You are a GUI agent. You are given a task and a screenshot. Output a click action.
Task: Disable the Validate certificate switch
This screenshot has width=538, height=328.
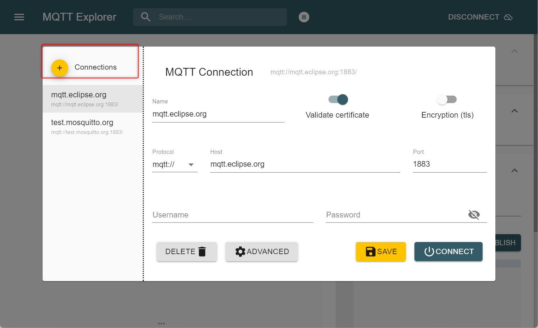coord(338,100)
